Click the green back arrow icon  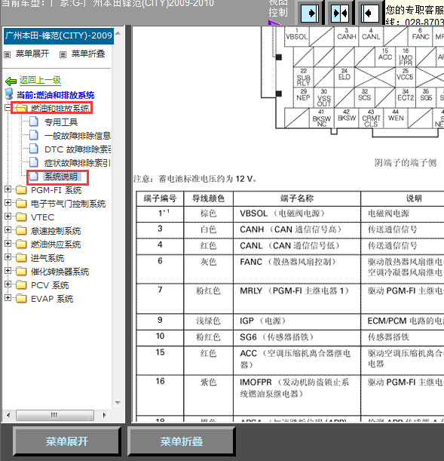pos(11,81)
